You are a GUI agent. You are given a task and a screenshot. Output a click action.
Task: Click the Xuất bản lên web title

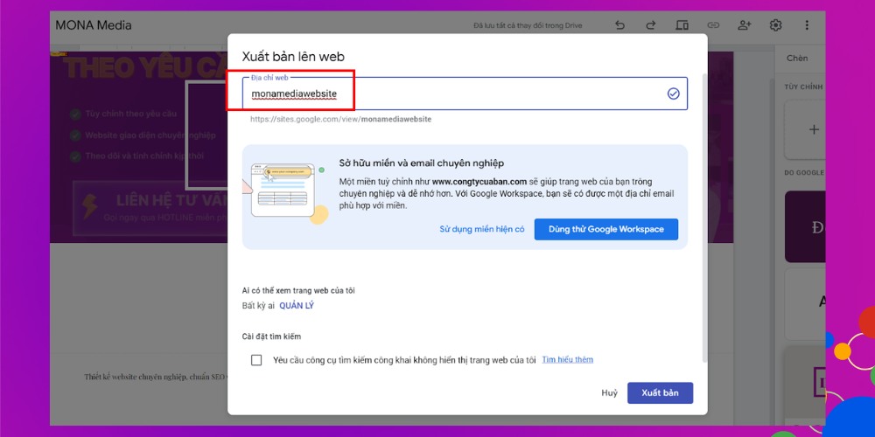pyautogui.click(x=293, y=56)
